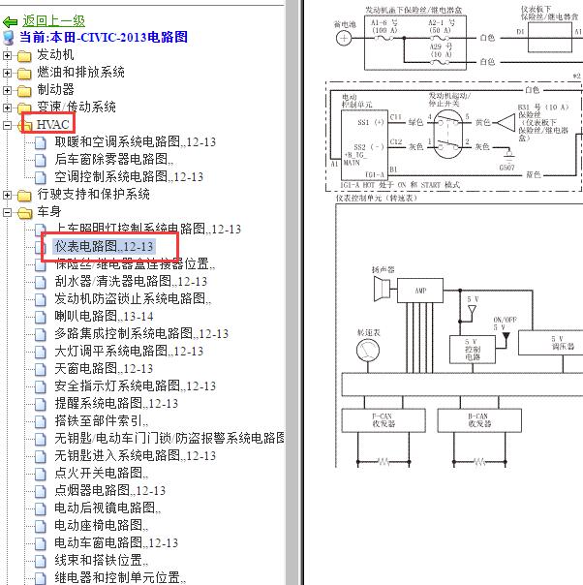Viewport: 583px width, 585px height.
Task: Click page icon beside 搭铁至部件索引
Action: [41, 422]
